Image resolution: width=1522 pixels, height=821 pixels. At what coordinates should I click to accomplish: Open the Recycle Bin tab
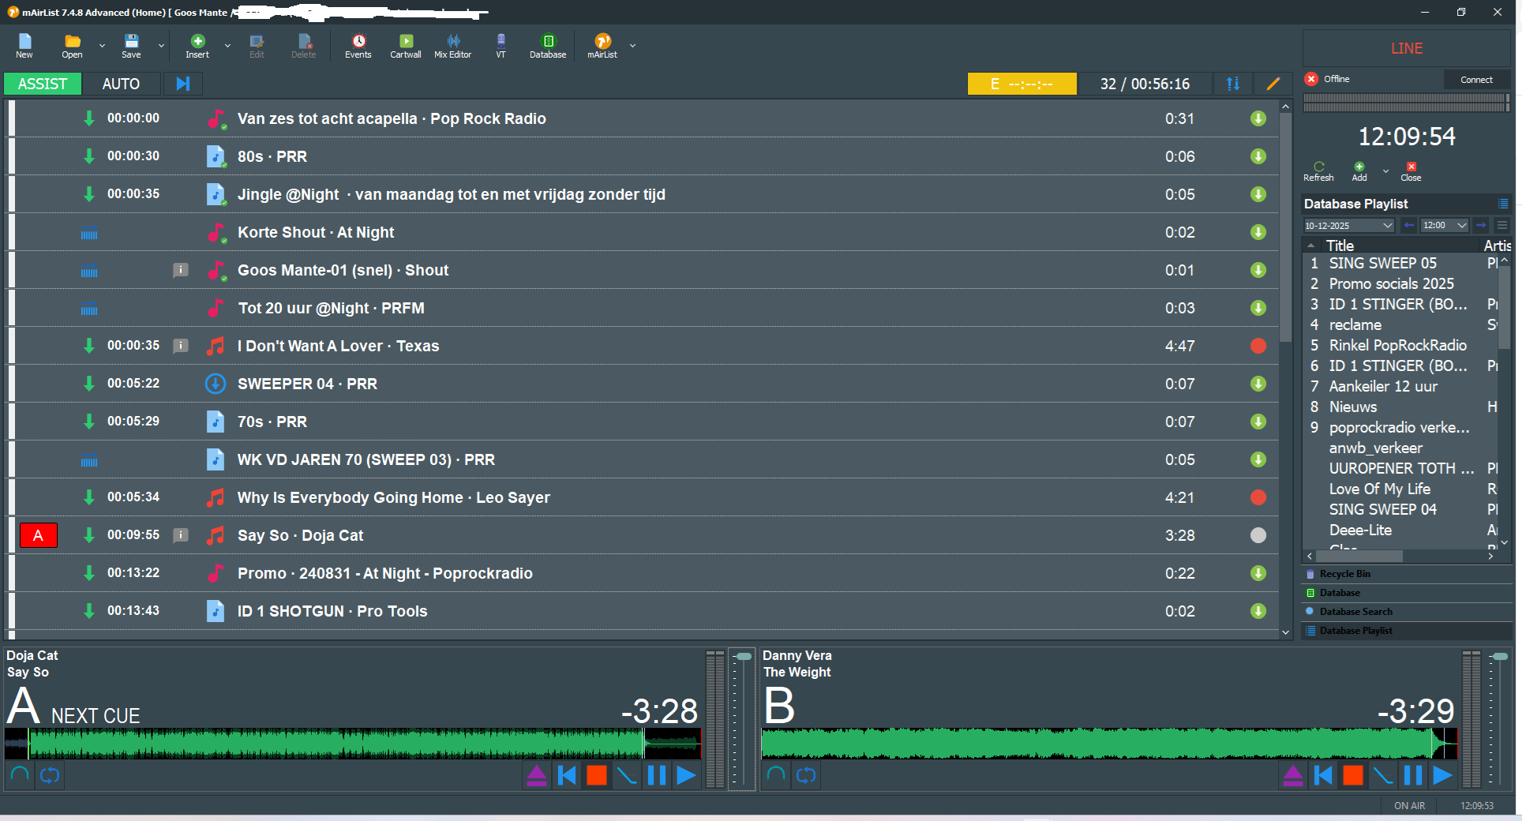click(1344, 574)
